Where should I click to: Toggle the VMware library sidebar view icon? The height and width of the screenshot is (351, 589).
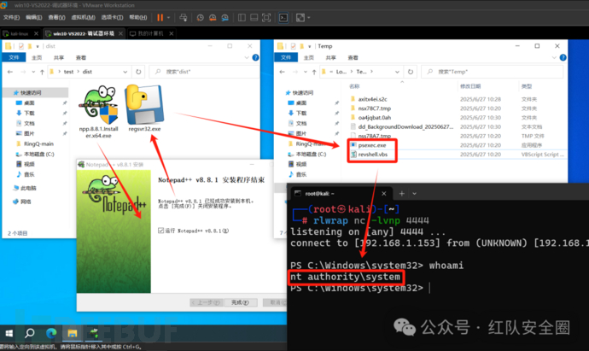point(242,18)
